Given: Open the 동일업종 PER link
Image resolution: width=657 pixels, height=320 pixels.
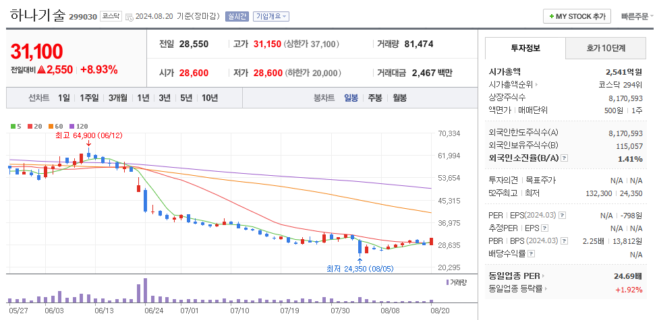Looking at the screenshot, I should coord(515,276).
